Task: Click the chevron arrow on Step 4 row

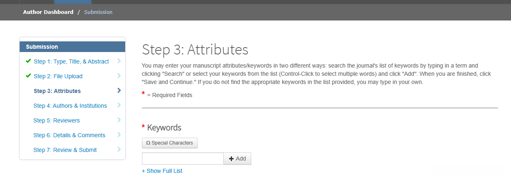Action: click(x=119, y=105)
